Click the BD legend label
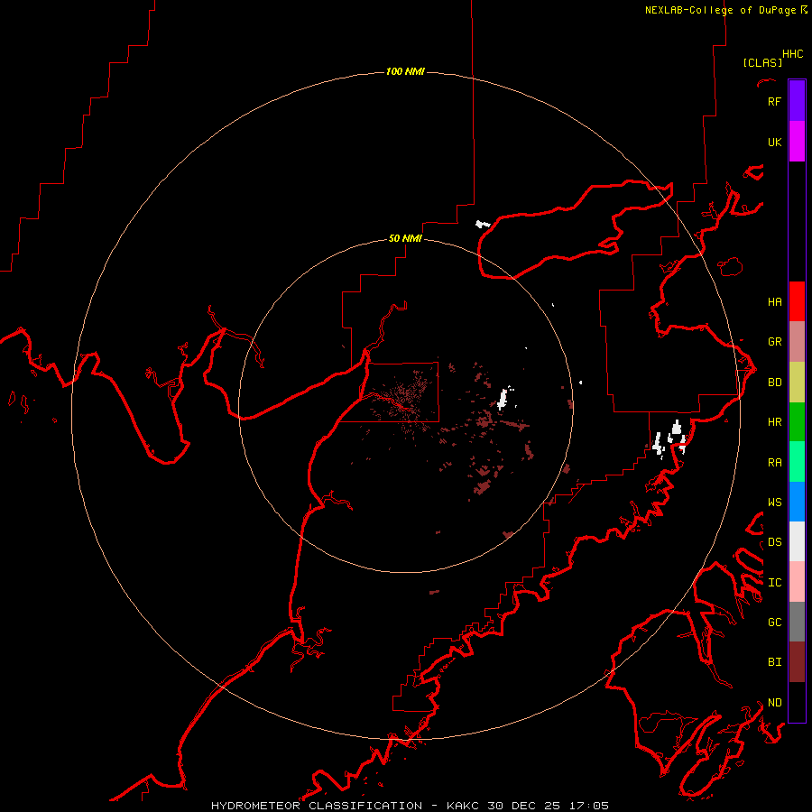Screen dimensions: 812x812 (774, 383)
